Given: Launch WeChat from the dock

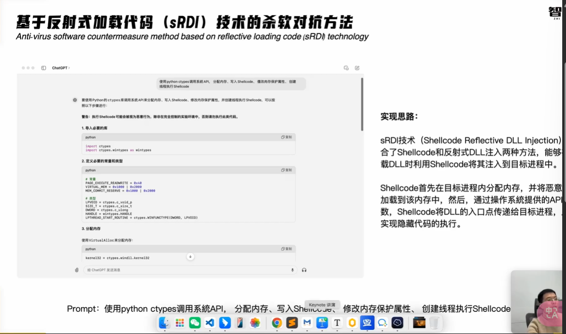Looking at the screenshot, I should [194, 323].
